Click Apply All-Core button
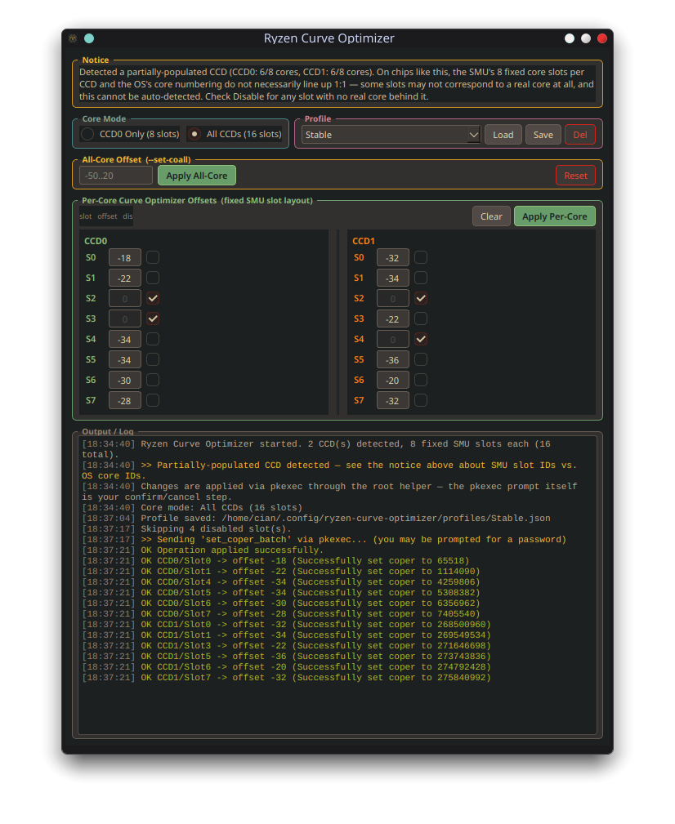675x824 pixels. [x=197, y=176]
